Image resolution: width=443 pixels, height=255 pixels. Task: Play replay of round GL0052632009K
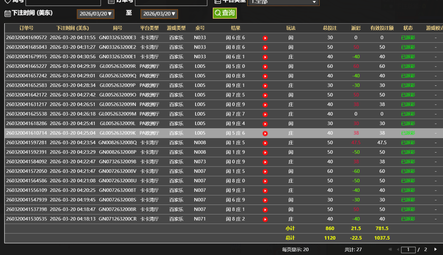(x=265, y=133)
